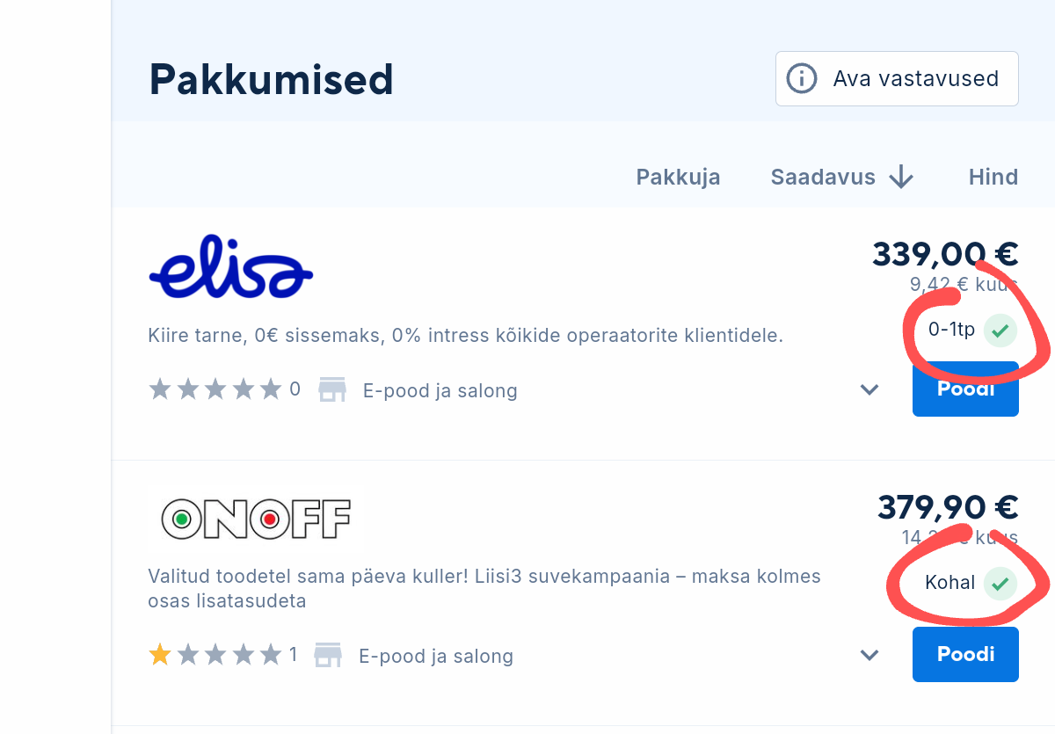The height and width of the screenshot is (734, 1055).
Task: Click Elisa's gray star rating
Action: (x=215, y=389)
